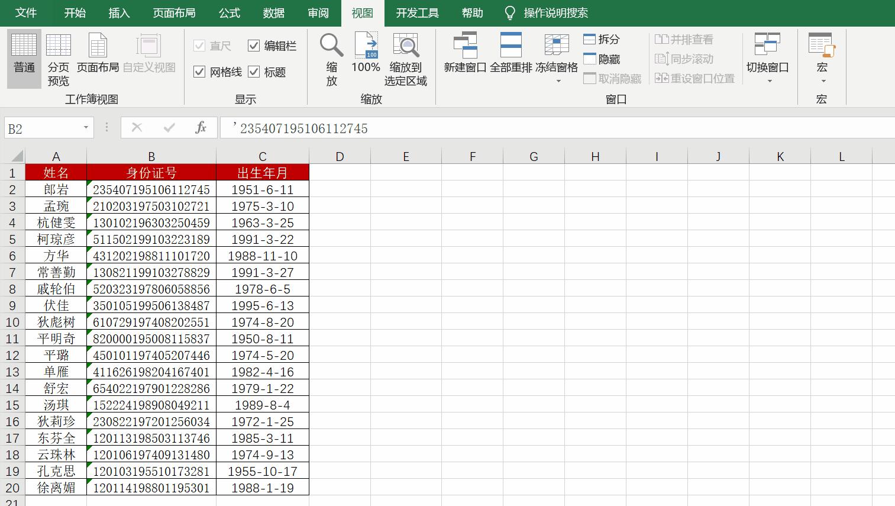Activate 缩放到选定区域

click(406, 59)
